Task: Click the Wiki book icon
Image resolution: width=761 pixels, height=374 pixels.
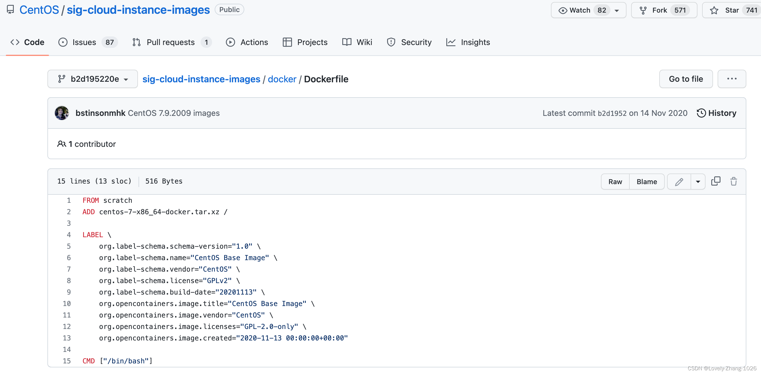Action: [347, 42]
